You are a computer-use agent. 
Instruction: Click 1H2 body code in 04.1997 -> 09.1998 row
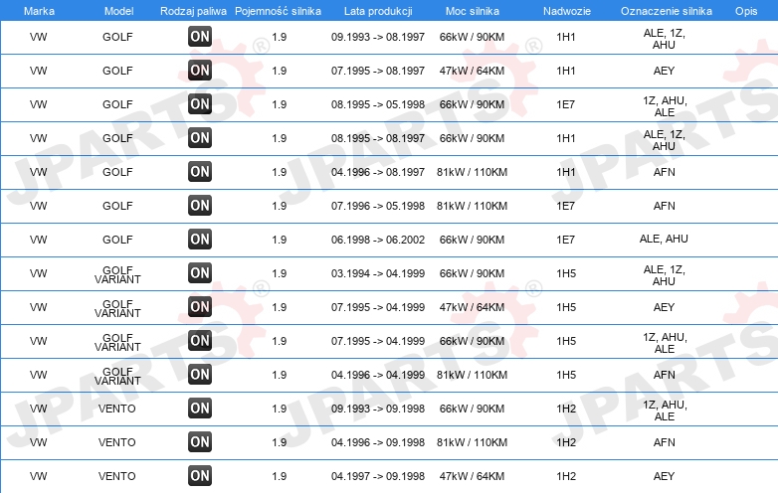click(x=566, y=476)
